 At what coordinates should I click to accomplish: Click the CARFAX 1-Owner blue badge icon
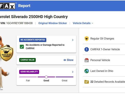[87, 49]
